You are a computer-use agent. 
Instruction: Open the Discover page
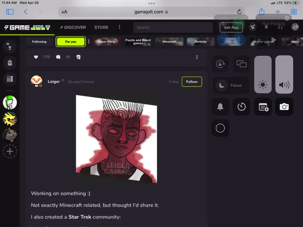pos(73,28)
